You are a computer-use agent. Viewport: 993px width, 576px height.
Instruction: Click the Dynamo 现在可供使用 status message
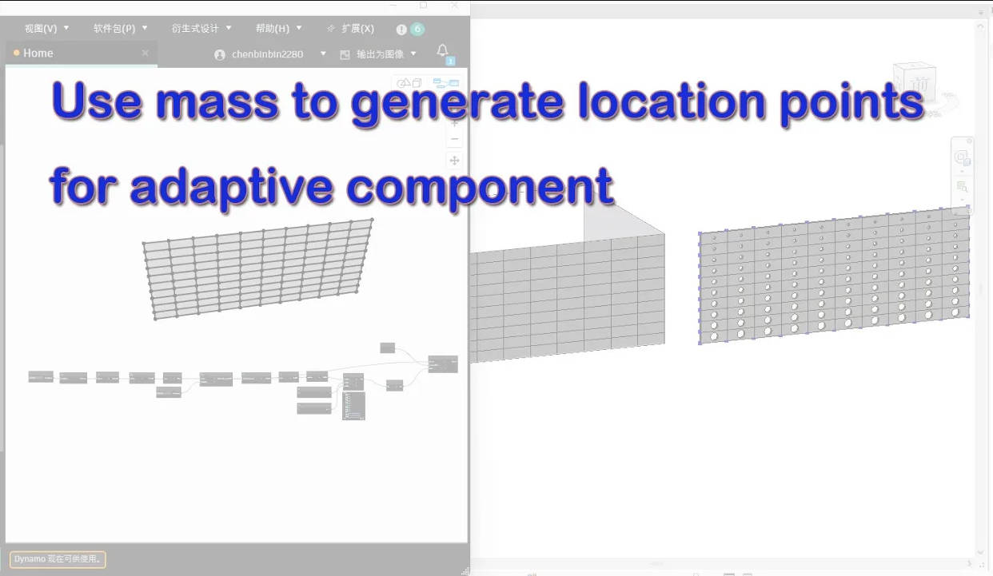(57, 559)
